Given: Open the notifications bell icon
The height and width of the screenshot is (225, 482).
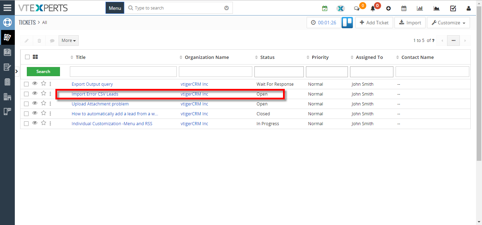Looking at the screenshot, I should pos(373,8).
